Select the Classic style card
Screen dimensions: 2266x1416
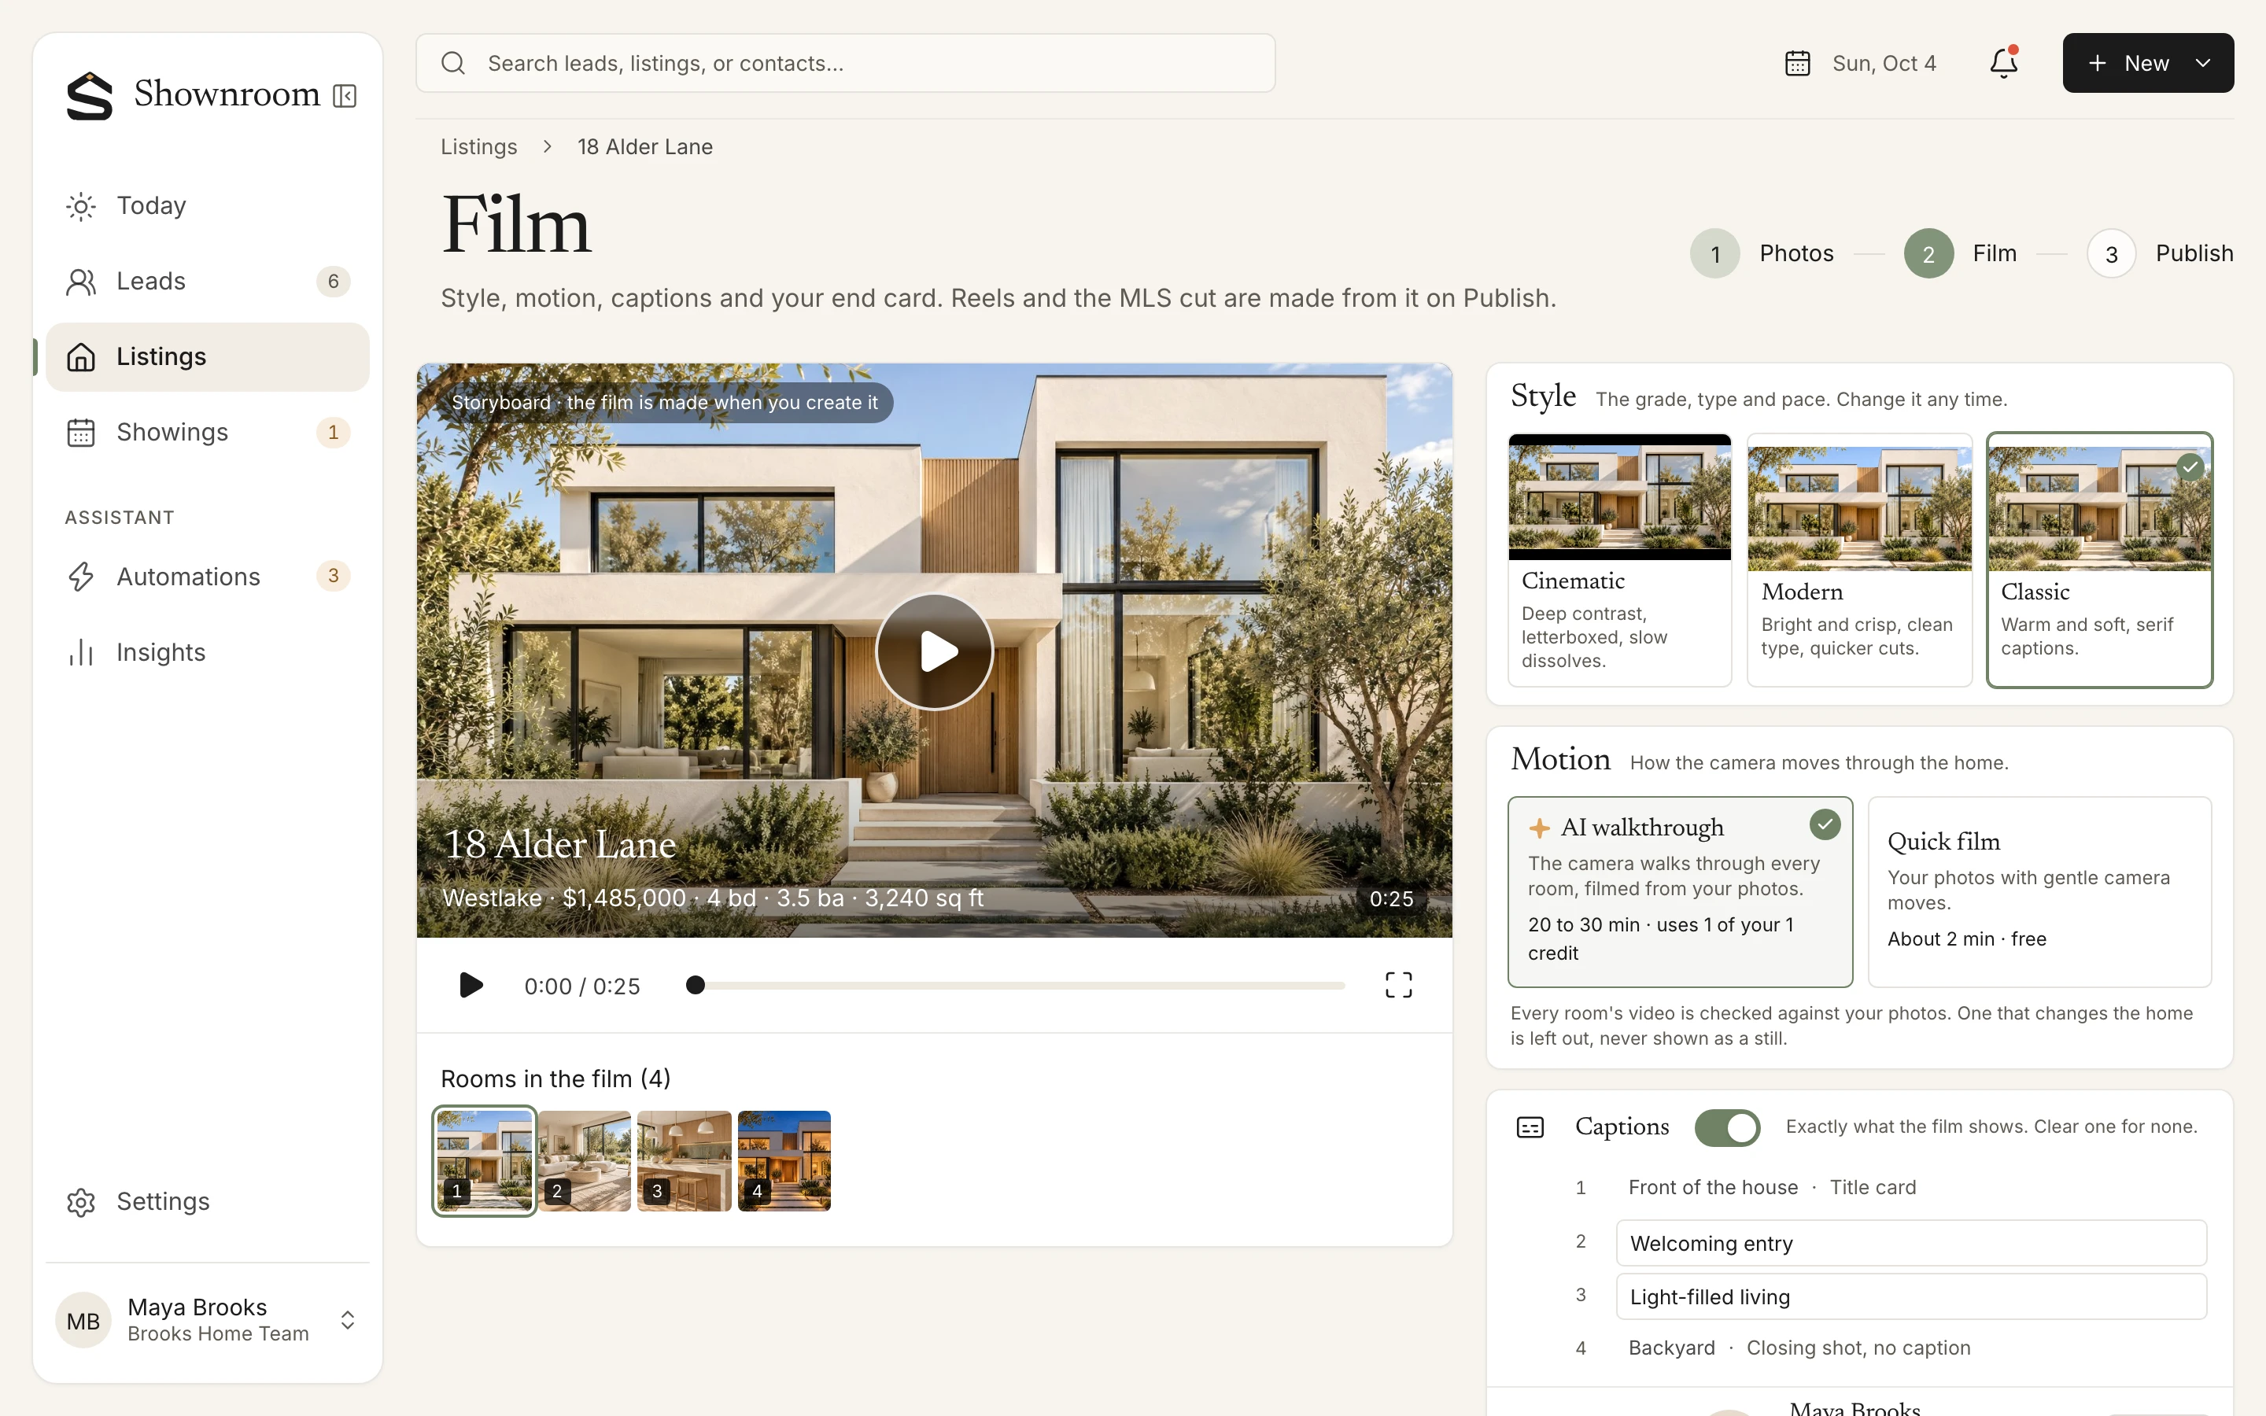(2099, 560)
